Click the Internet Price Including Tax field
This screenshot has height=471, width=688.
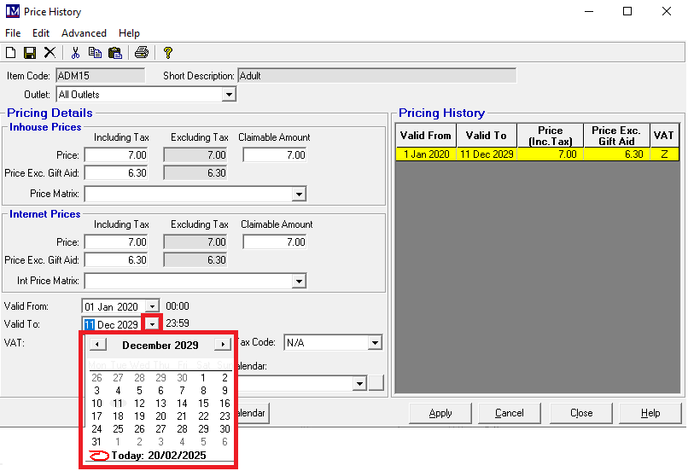[116, 242]
